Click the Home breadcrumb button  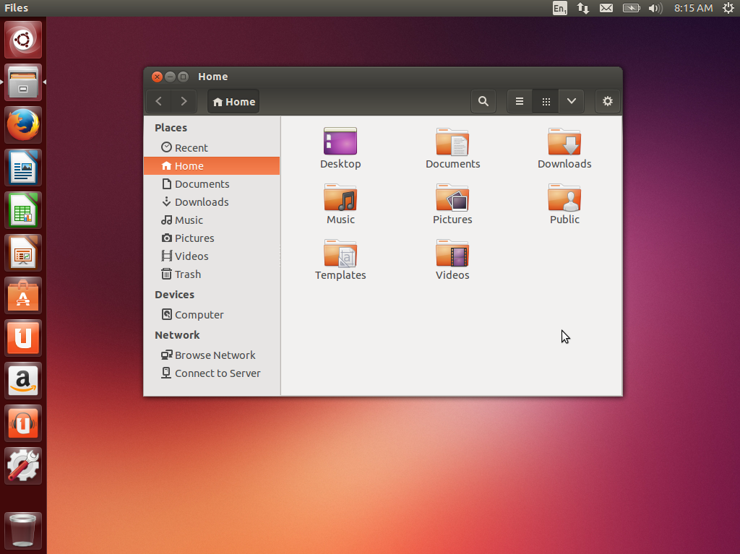233,101
